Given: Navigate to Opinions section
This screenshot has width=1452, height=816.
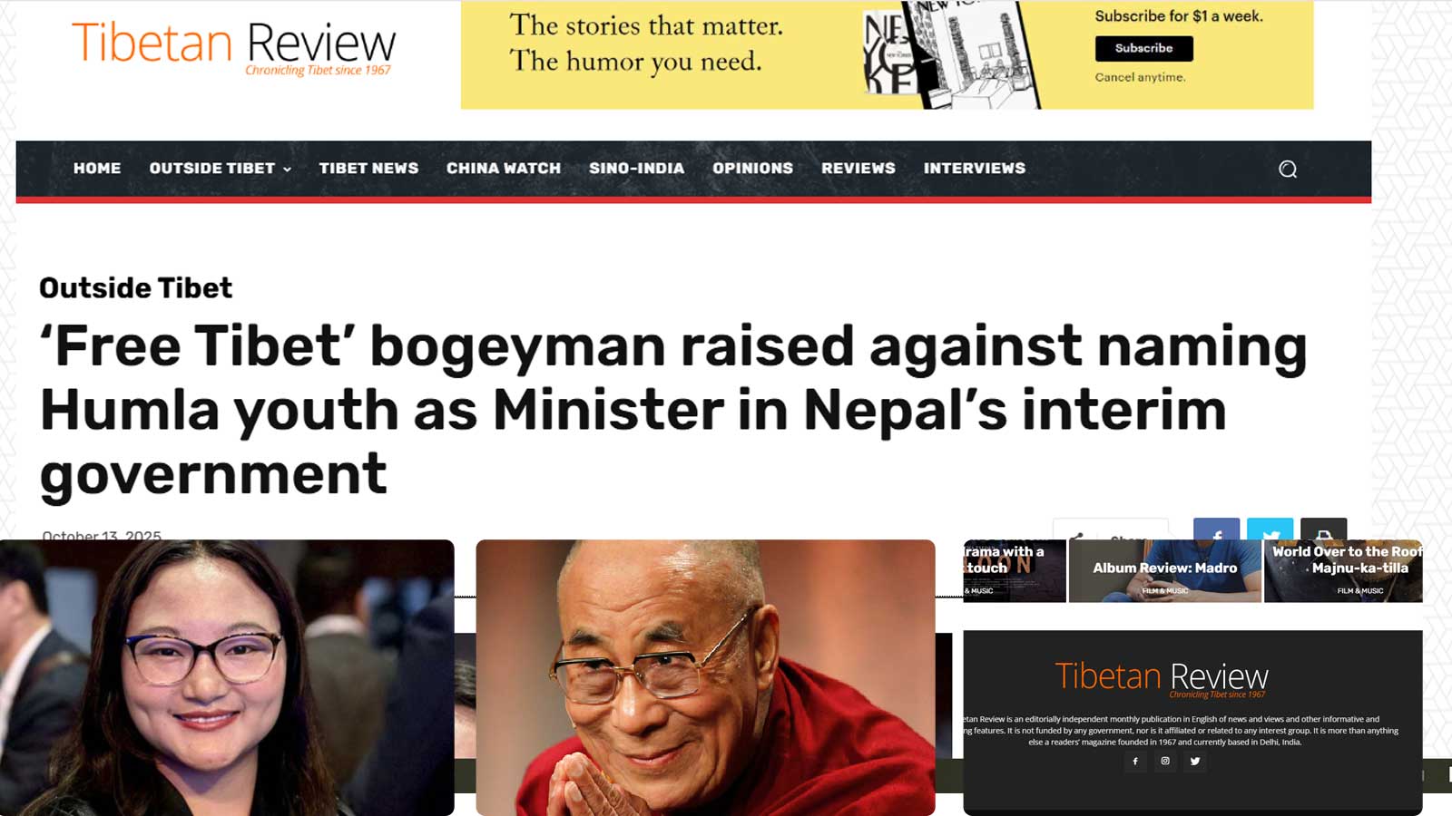Looking at the screenshot, I should [x=752, y=168].
